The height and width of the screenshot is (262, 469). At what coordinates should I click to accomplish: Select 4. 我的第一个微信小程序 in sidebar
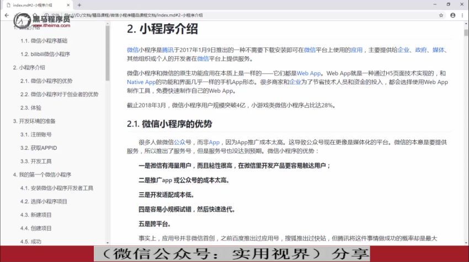(42, 174)
